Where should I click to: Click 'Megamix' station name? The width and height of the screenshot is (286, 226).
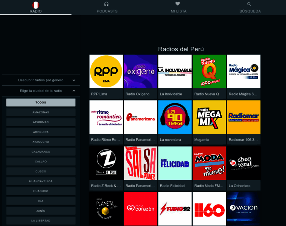[202, 140]
